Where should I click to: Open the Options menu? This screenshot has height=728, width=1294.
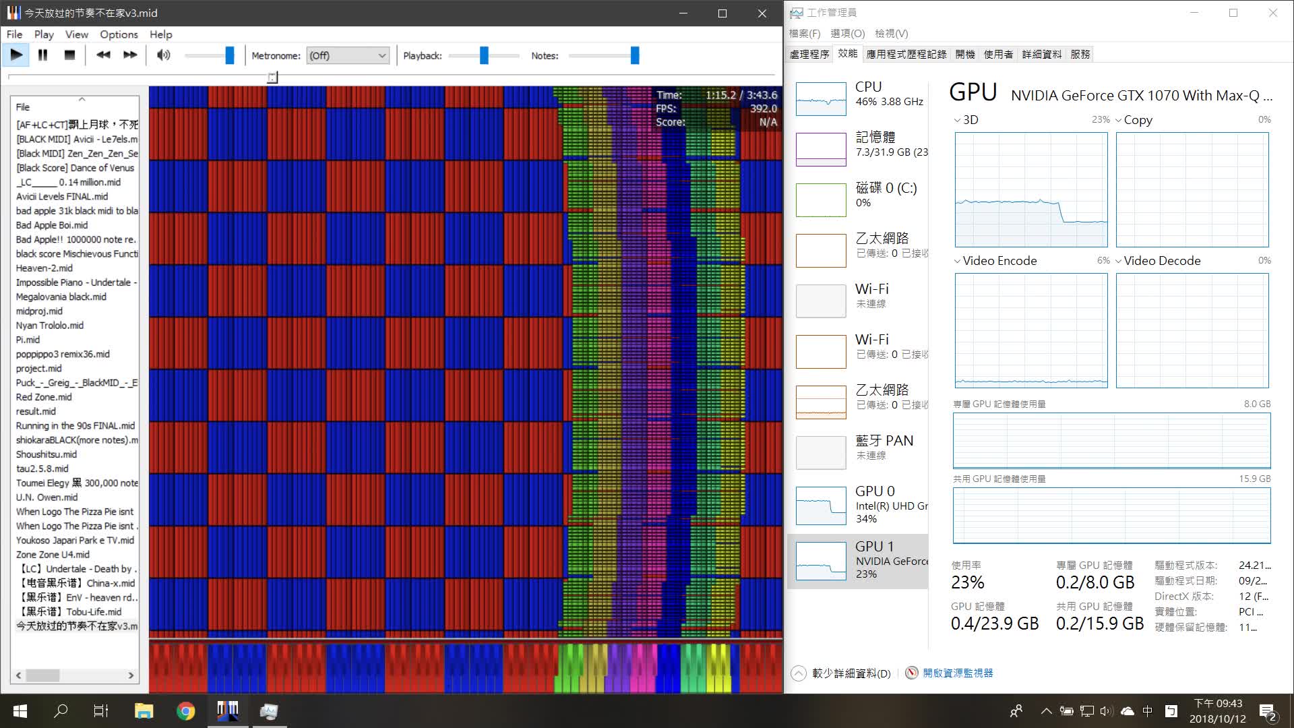click(x=119, y=34)
